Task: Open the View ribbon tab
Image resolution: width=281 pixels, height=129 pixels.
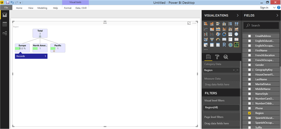Action: 31,8
